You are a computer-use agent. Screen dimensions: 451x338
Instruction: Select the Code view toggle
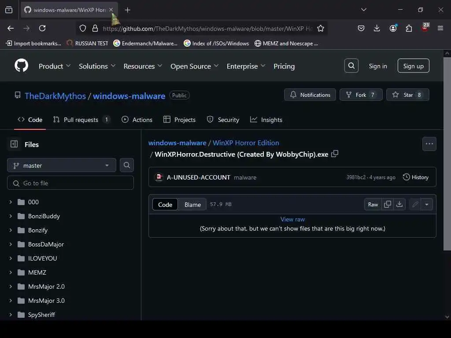click(x=165, y=204)
